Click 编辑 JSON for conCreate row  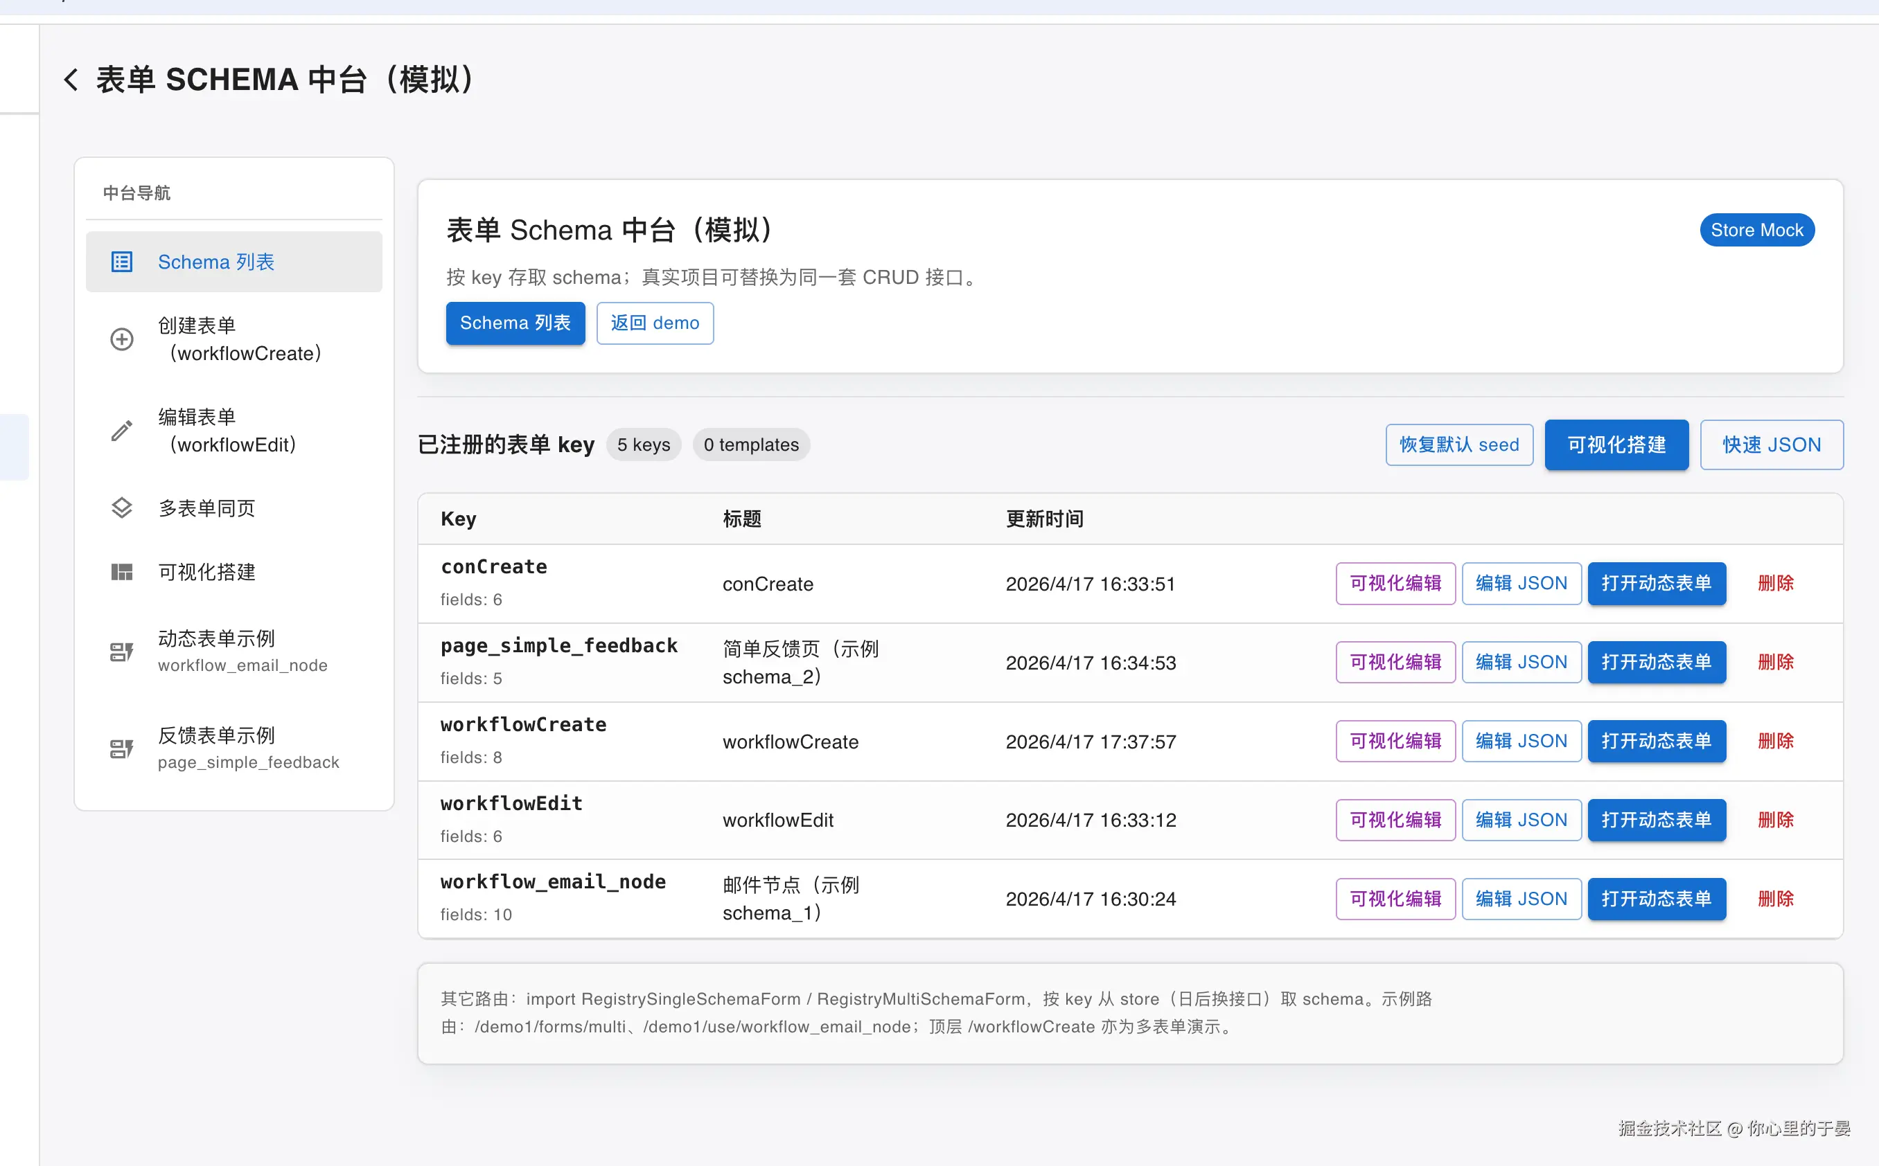[x=1521, y=584]
